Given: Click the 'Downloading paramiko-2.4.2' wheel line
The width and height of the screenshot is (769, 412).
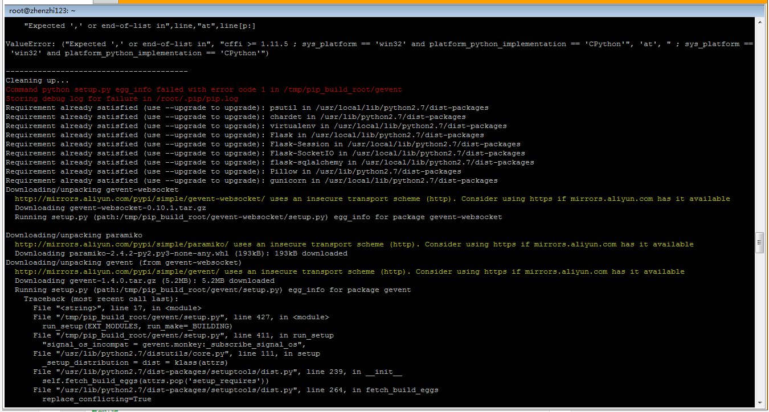Looking at the screenshot, I should coord(181,253).
